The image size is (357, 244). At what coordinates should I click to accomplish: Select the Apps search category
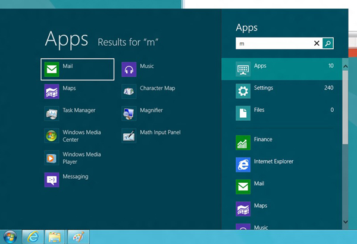pos(281,69)
